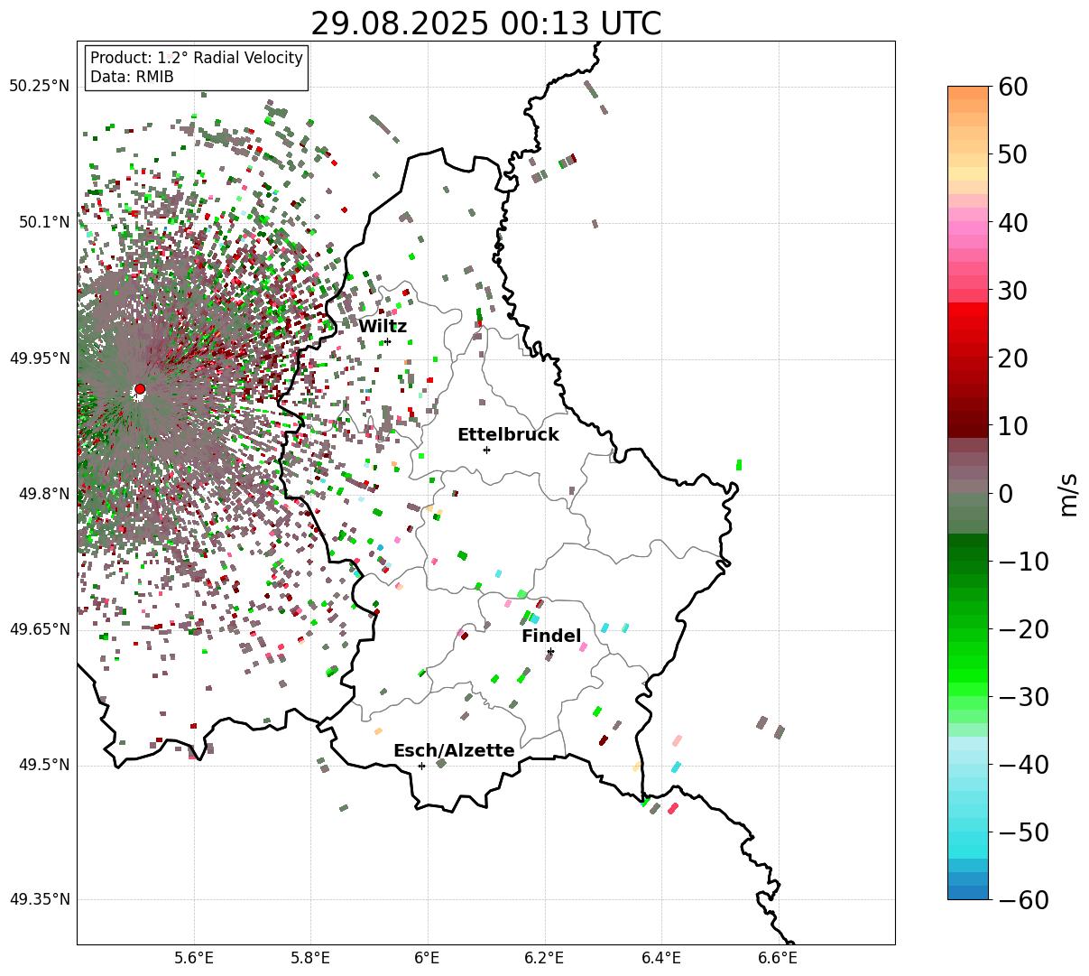The height and width of the screenshot is (976, 1089).
Task: Select the Ettelbruck city label
Action: [508, 435]
